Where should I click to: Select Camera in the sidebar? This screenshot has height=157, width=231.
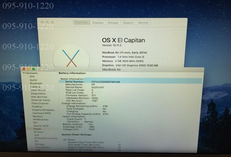35,87
